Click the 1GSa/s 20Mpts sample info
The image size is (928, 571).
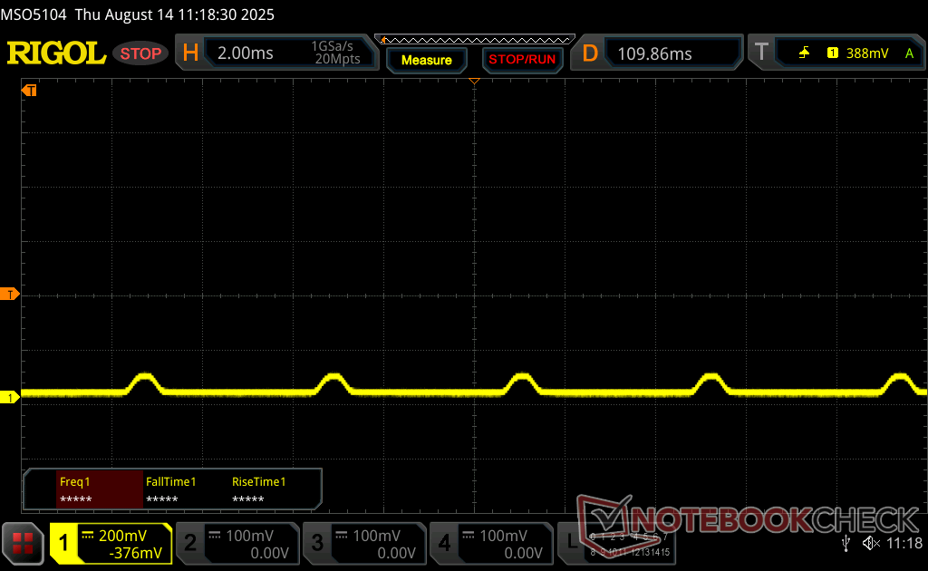[x=336, y=53]
